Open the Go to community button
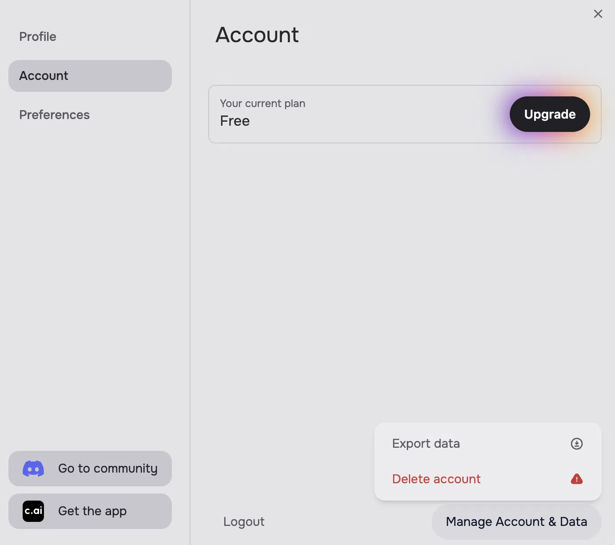615x545 pixels. point(107,469)
